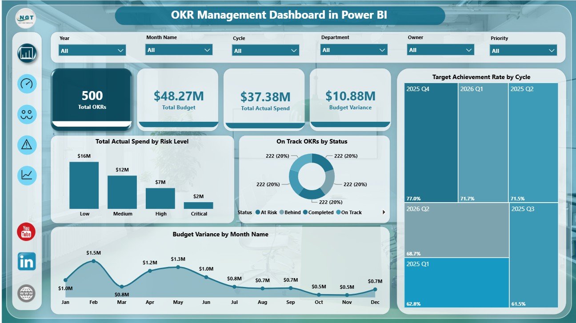Click the $16M bar value label
Viewport: 576px width, 323px height.
pos(84,156)
